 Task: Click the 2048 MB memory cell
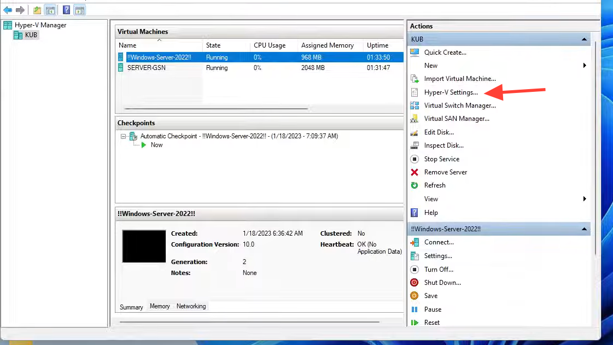tap(313, 68)
